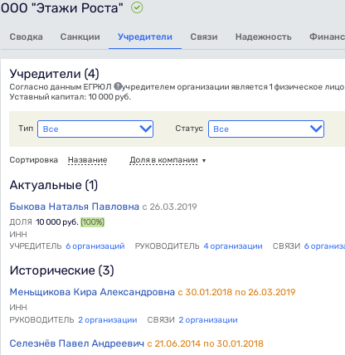
Task: Open Селезнёв Павел Андреевич profile
Action: pos(77,343)
